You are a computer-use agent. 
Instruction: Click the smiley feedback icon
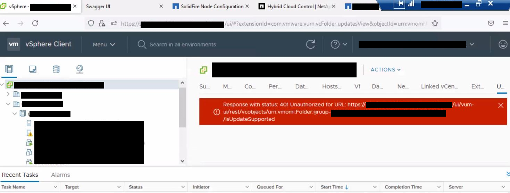point(502,44)
